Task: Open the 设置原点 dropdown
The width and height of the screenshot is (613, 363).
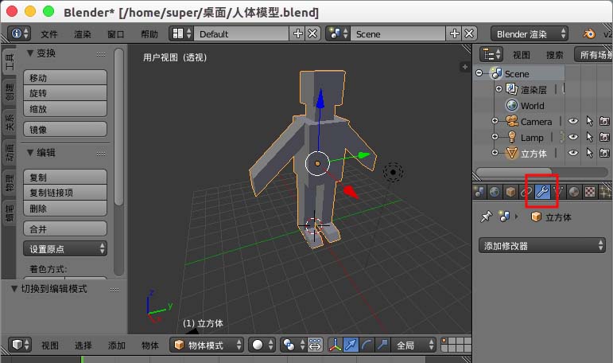Action: click(65, 248)
